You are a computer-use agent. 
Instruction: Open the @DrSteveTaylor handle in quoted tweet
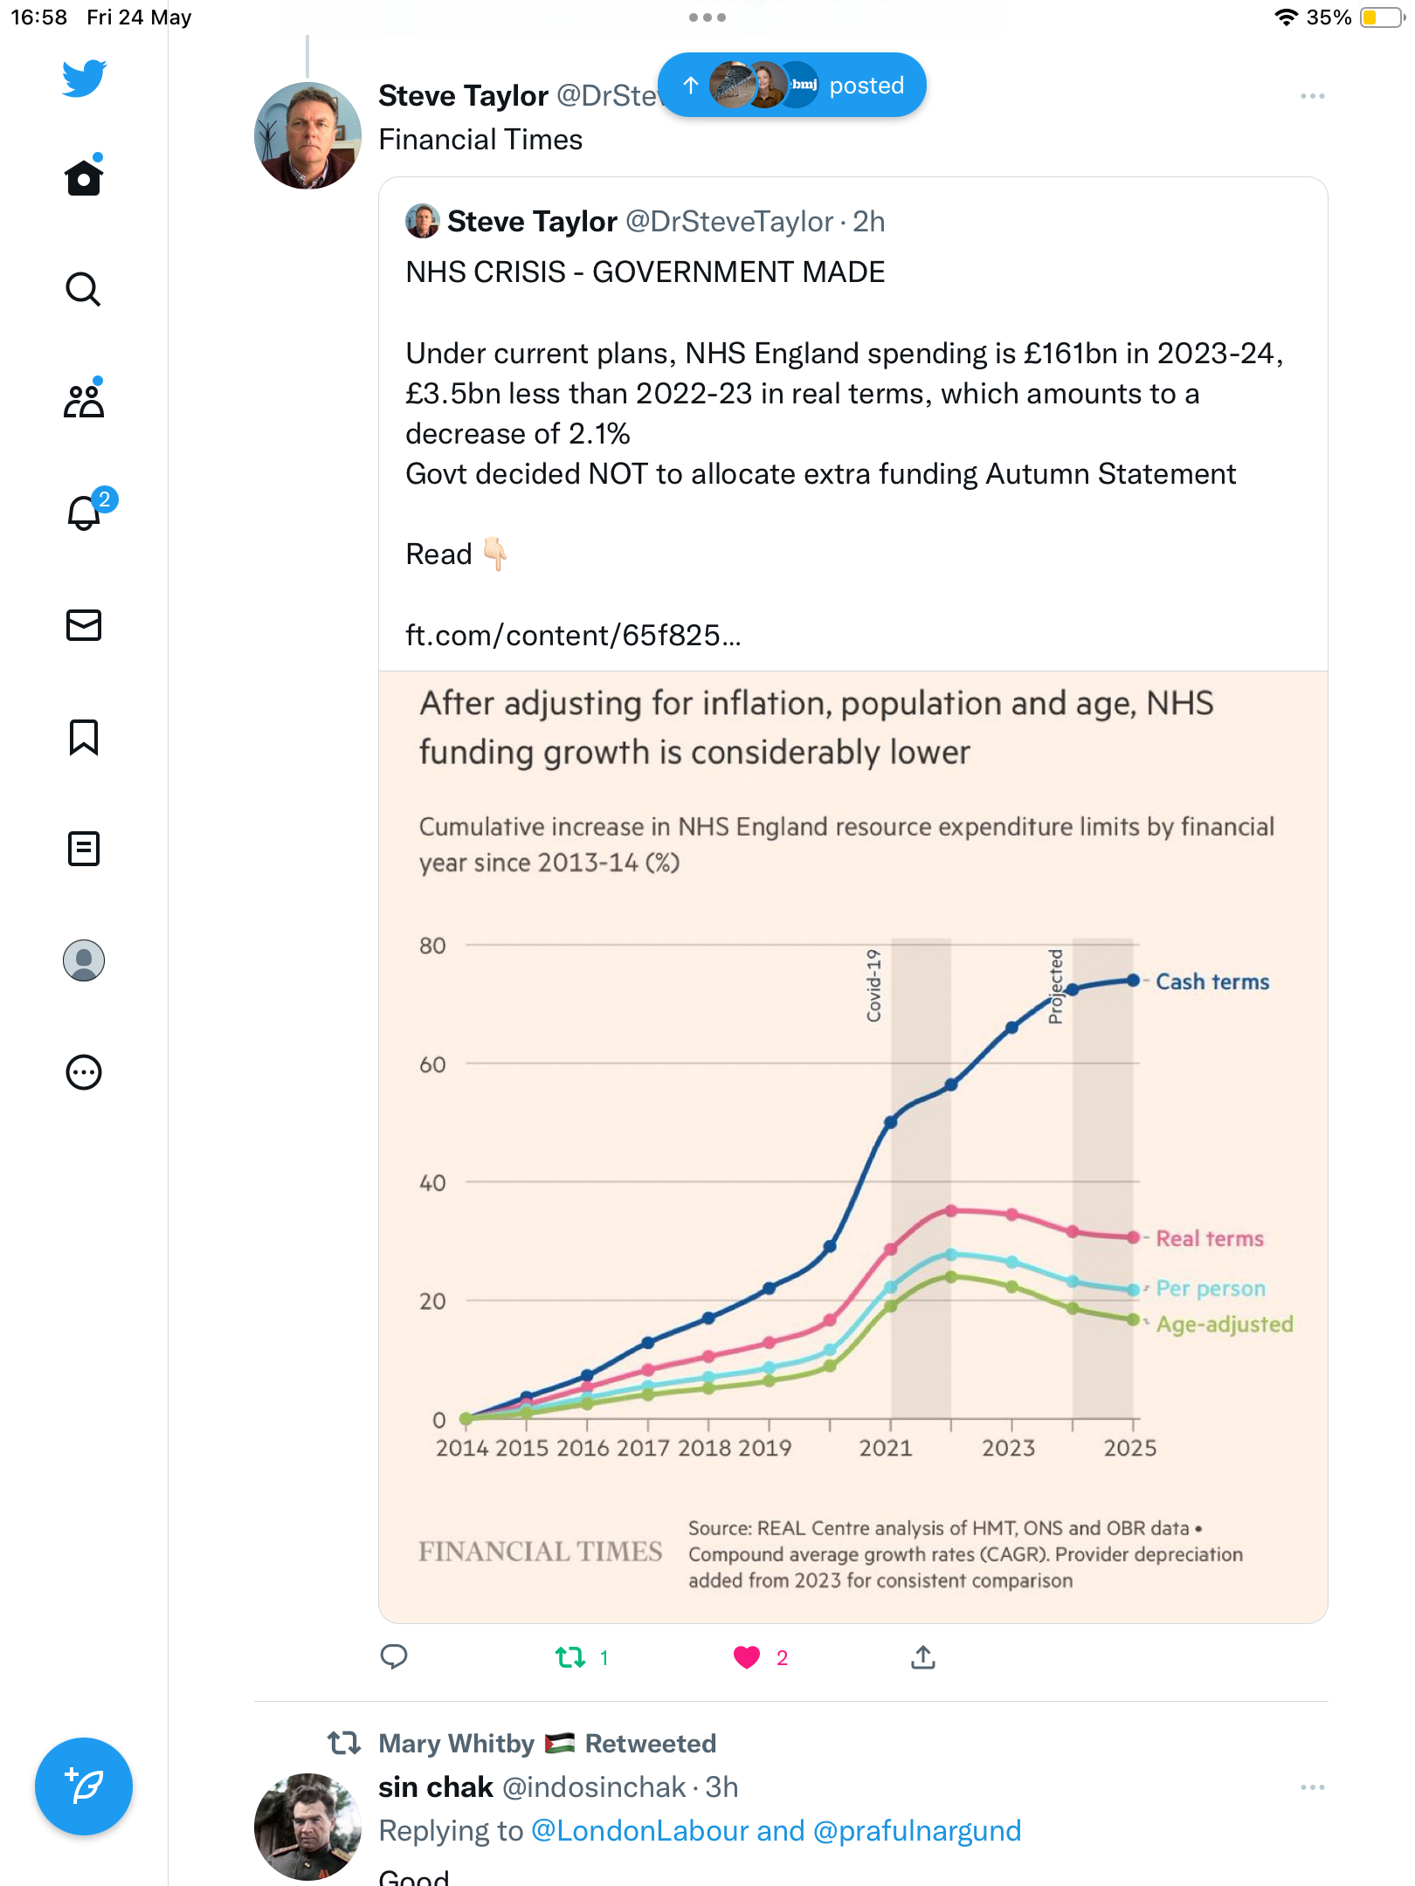[729, 221]
